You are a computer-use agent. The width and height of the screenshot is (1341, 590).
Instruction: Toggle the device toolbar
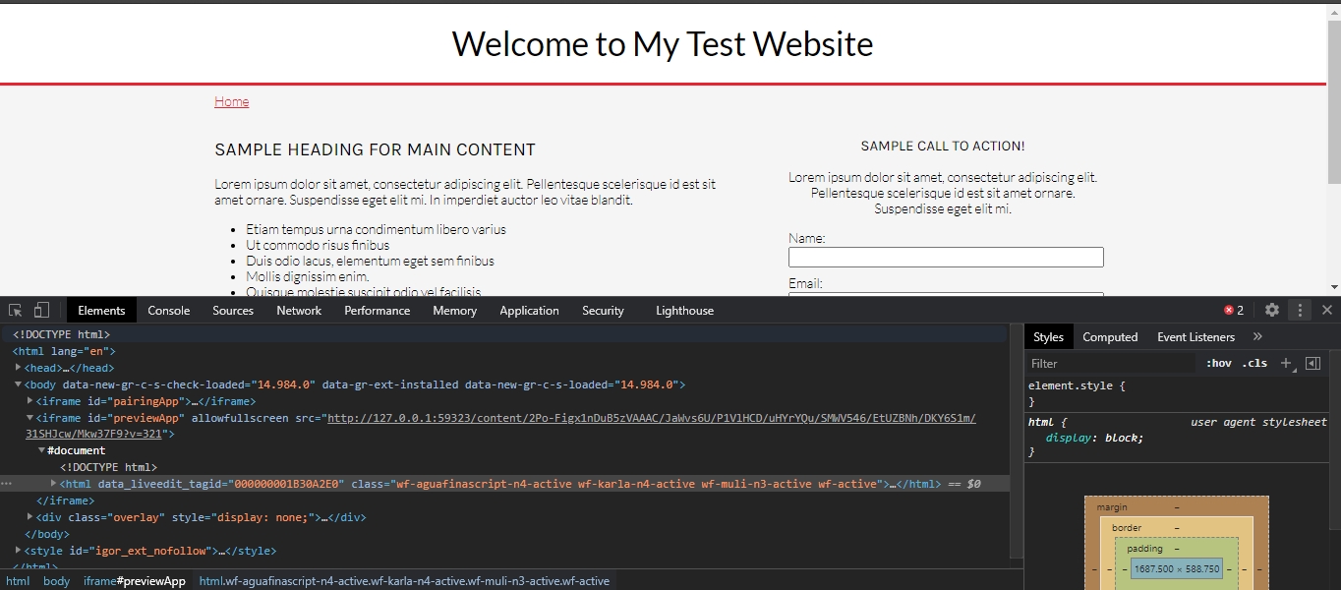pos(41,310)
